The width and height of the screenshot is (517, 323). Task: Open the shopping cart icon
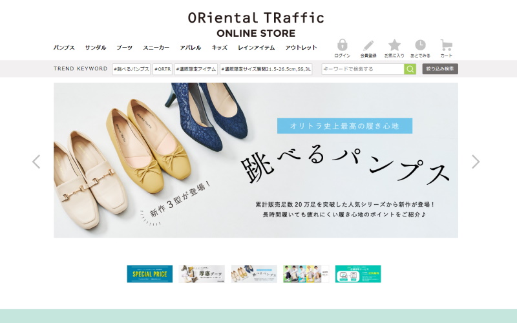click(446, 46)
